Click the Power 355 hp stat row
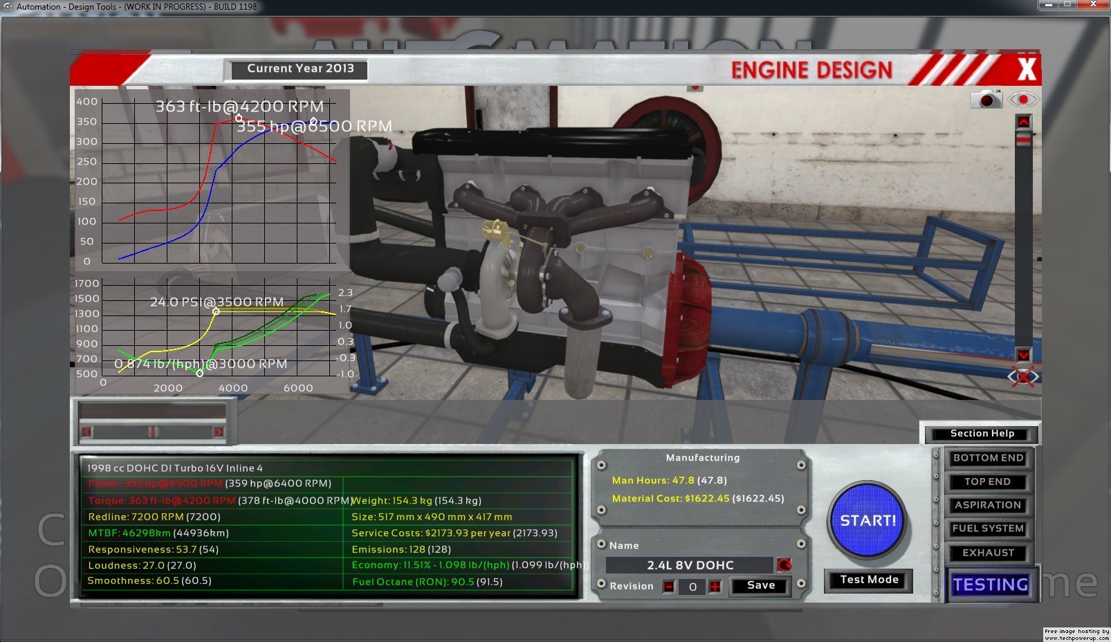 [x=210, y=484]
